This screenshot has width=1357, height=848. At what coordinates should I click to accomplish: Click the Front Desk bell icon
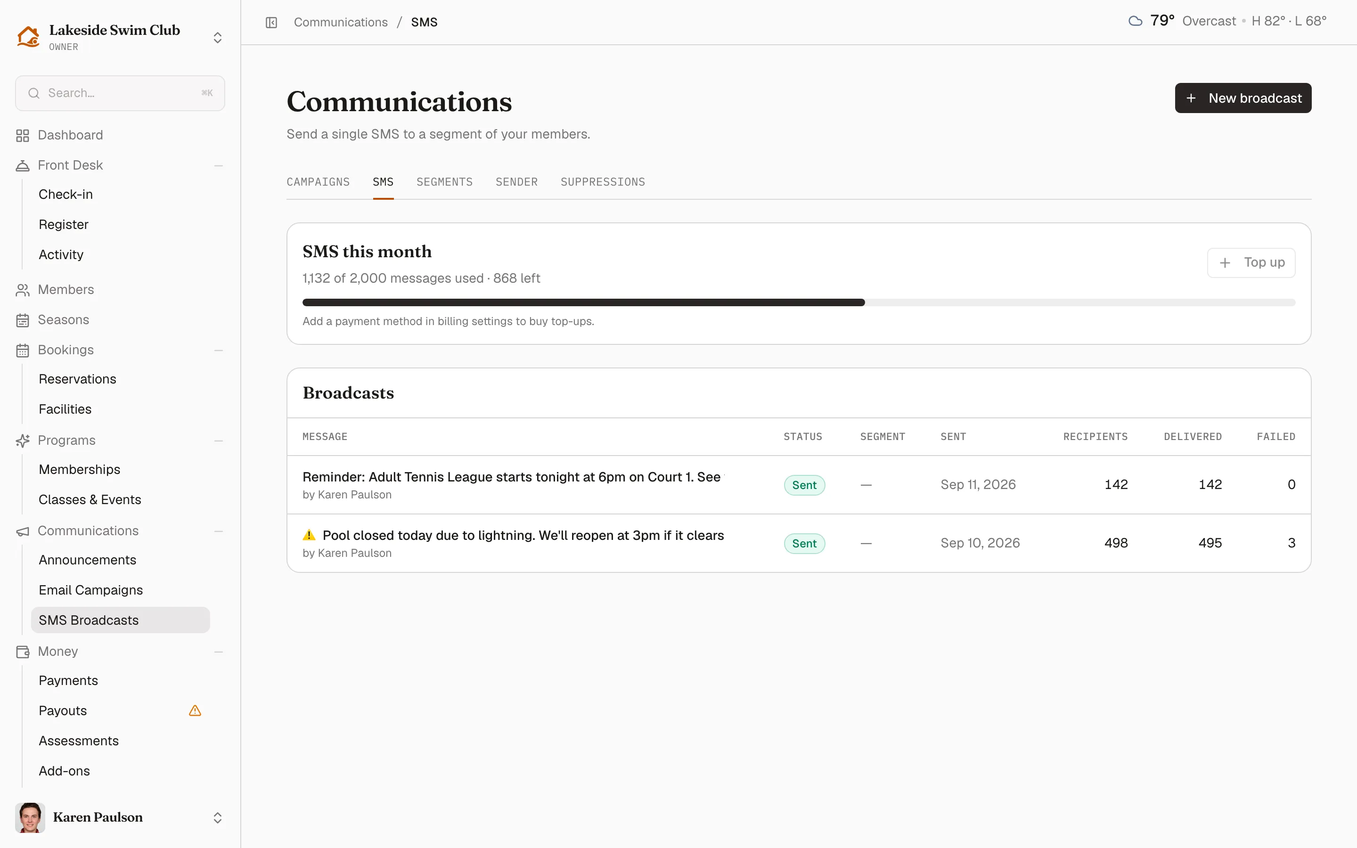23,165
